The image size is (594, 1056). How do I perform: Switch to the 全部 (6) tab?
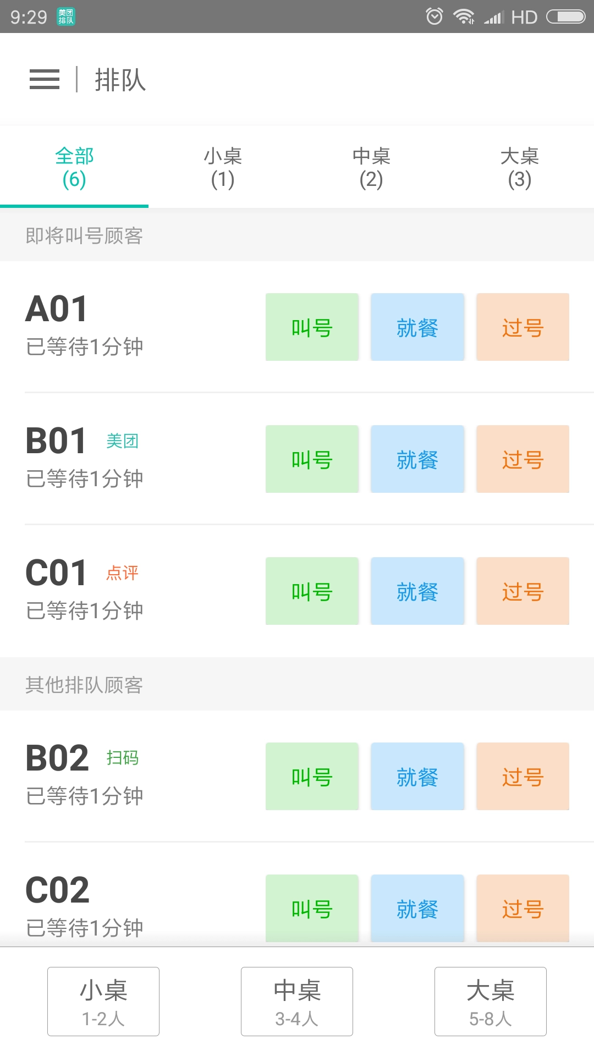click(74, 167)
